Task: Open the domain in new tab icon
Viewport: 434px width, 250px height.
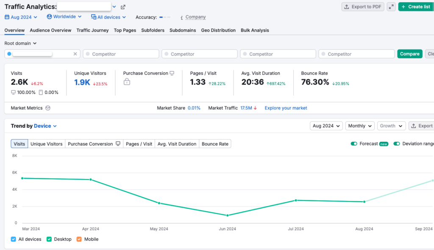Action: 123,7
